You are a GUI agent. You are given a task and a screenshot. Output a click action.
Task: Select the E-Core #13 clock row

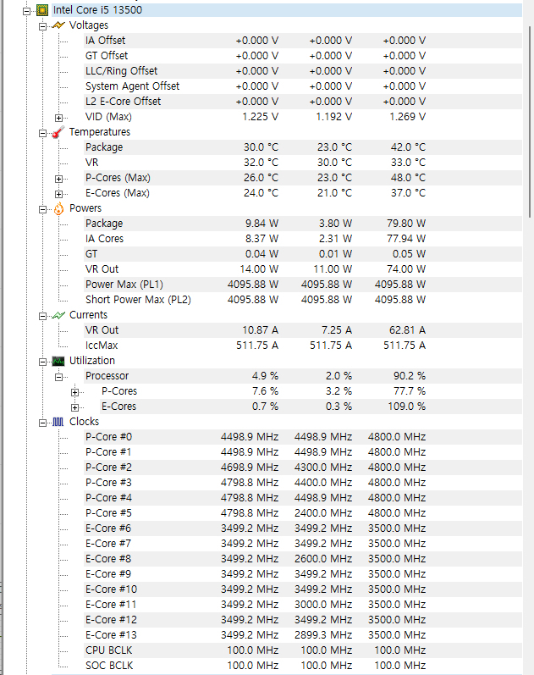point(303,635)
